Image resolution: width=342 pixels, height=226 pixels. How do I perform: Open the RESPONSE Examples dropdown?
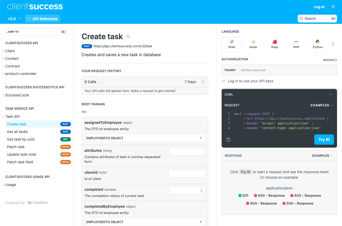point(322,156)
